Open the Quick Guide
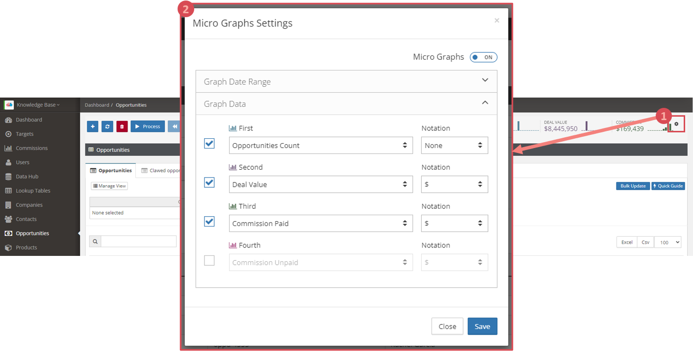The image size is (693, 351). pyautogui.click(x=668, y=186)
